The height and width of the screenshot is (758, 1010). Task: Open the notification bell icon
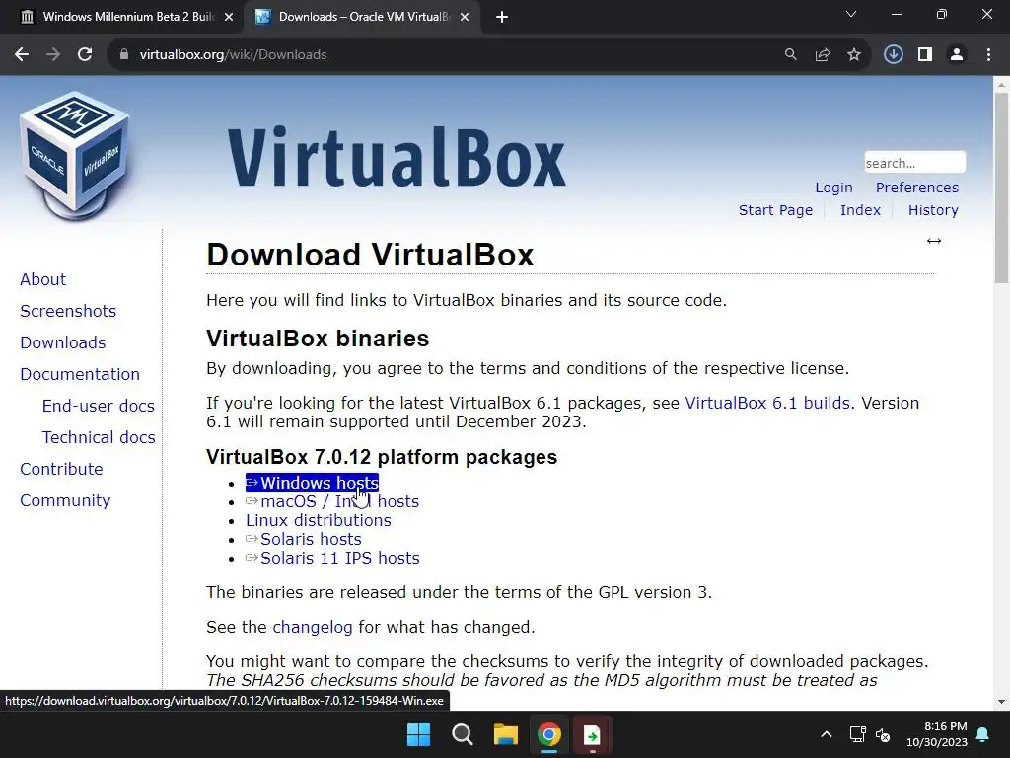(983, 734)
